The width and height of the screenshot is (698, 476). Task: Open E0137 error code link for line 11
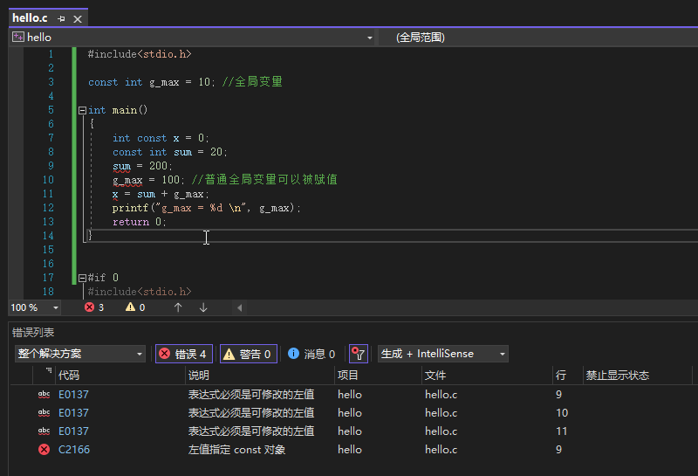[73, 431]
